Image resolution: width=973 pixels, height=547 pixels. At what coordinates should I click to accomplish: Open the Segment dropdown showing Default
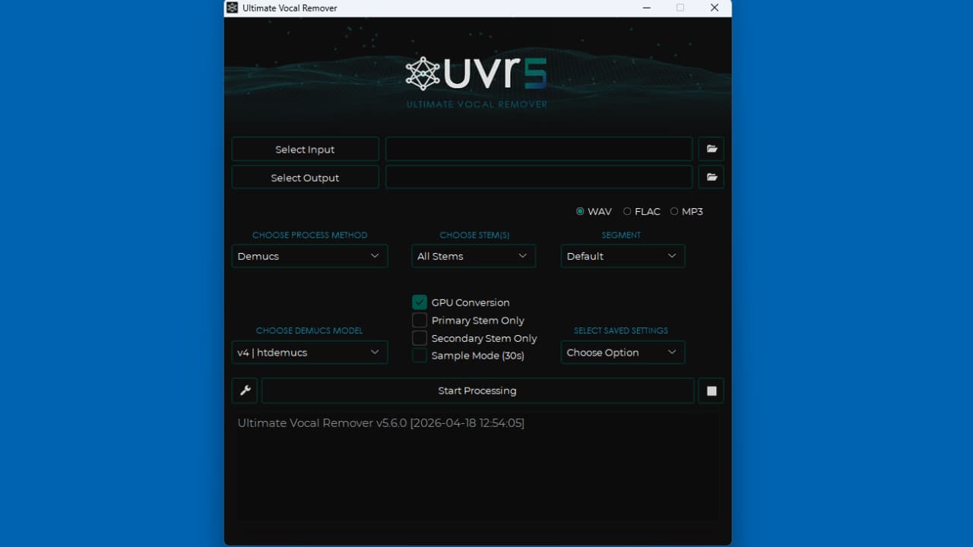click(622, 256)
